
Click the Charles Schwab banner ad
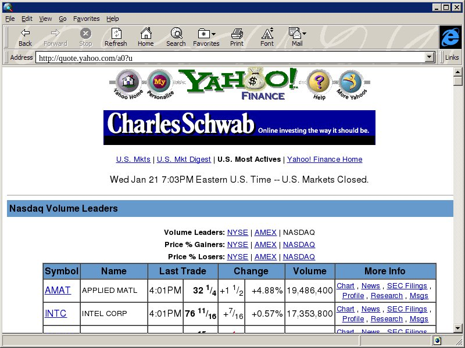[239, 128]
